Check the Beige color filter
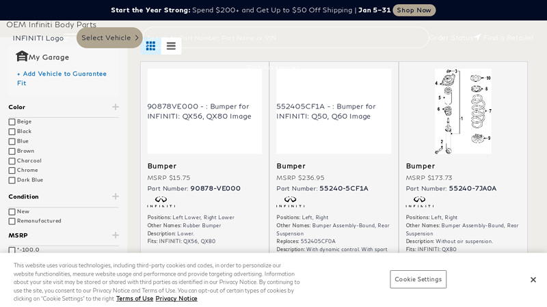 tap(12, 122)
